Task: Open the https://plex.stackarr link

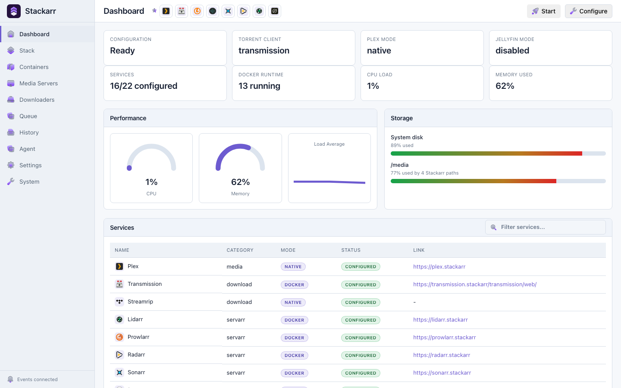Action: pos(439,267)
